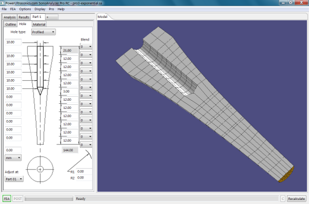Click the R1 radius input field
309x204 pixels.
pyautogui.click(x=84, y=172)
